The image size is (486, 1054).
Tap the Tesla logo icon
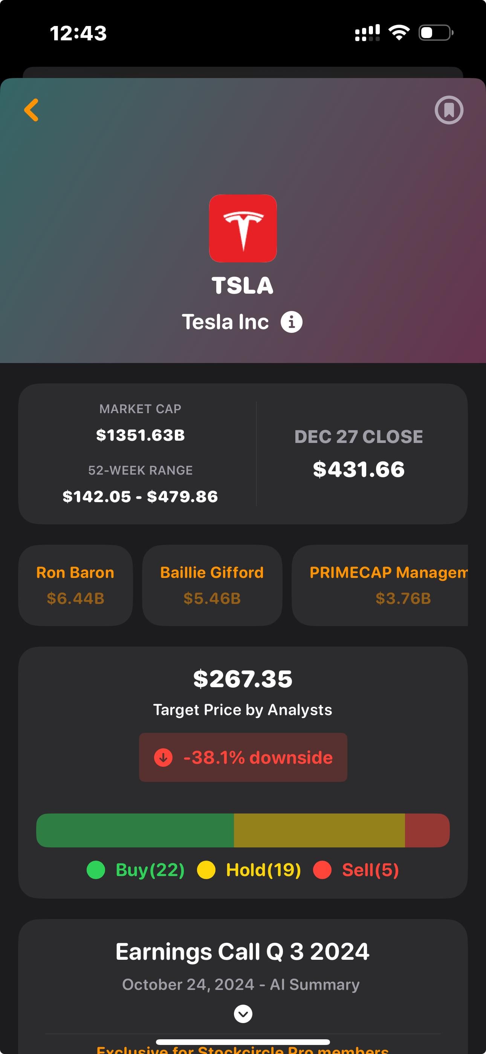pos(243,228)
